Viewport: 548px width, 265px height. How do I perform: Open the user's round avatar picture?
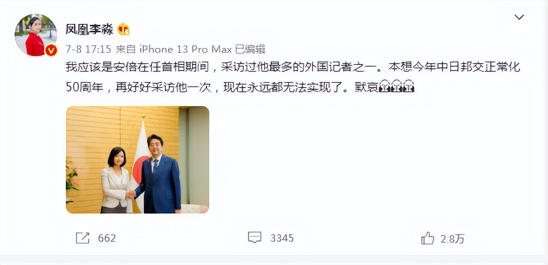pyautogui.click(x=35, y=35)
